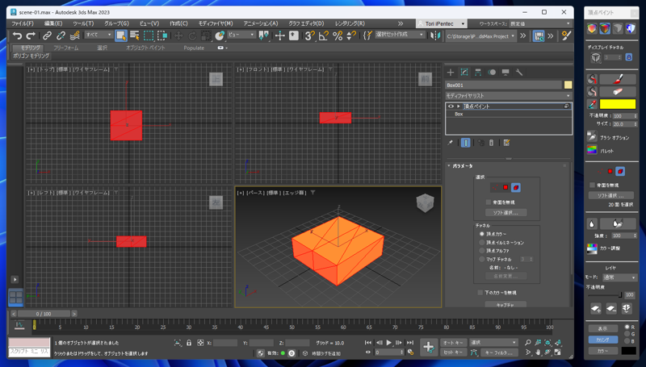Toggle visibility eye of 頂点ペイント modifier
646x367 pixels.
coord(451,106)
